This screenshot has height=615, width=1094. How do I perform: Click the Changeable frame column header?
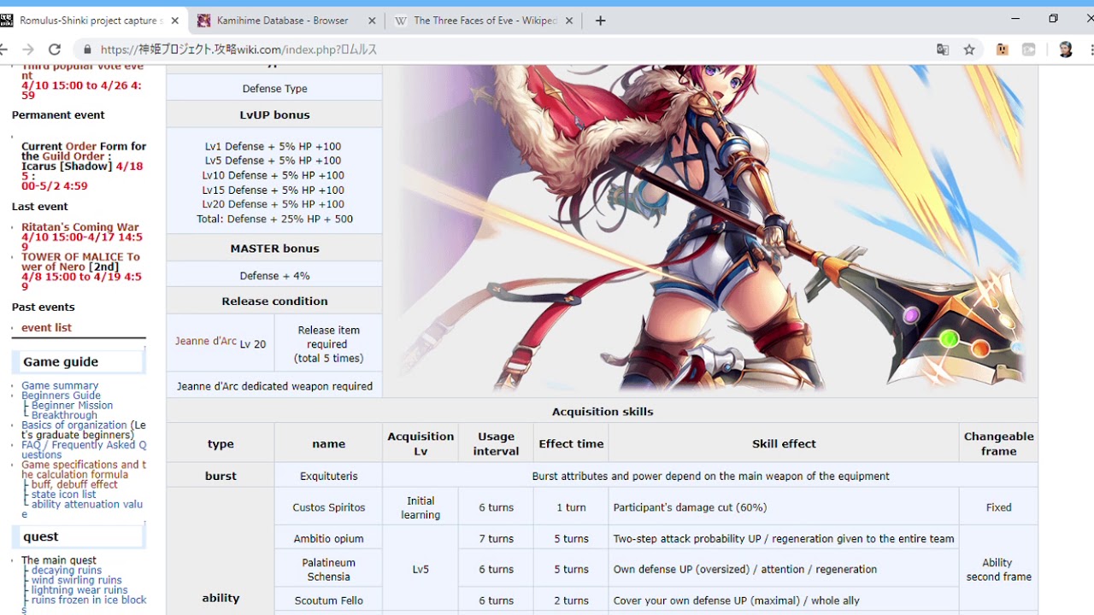pyautogui.click(x=998, y=444)
